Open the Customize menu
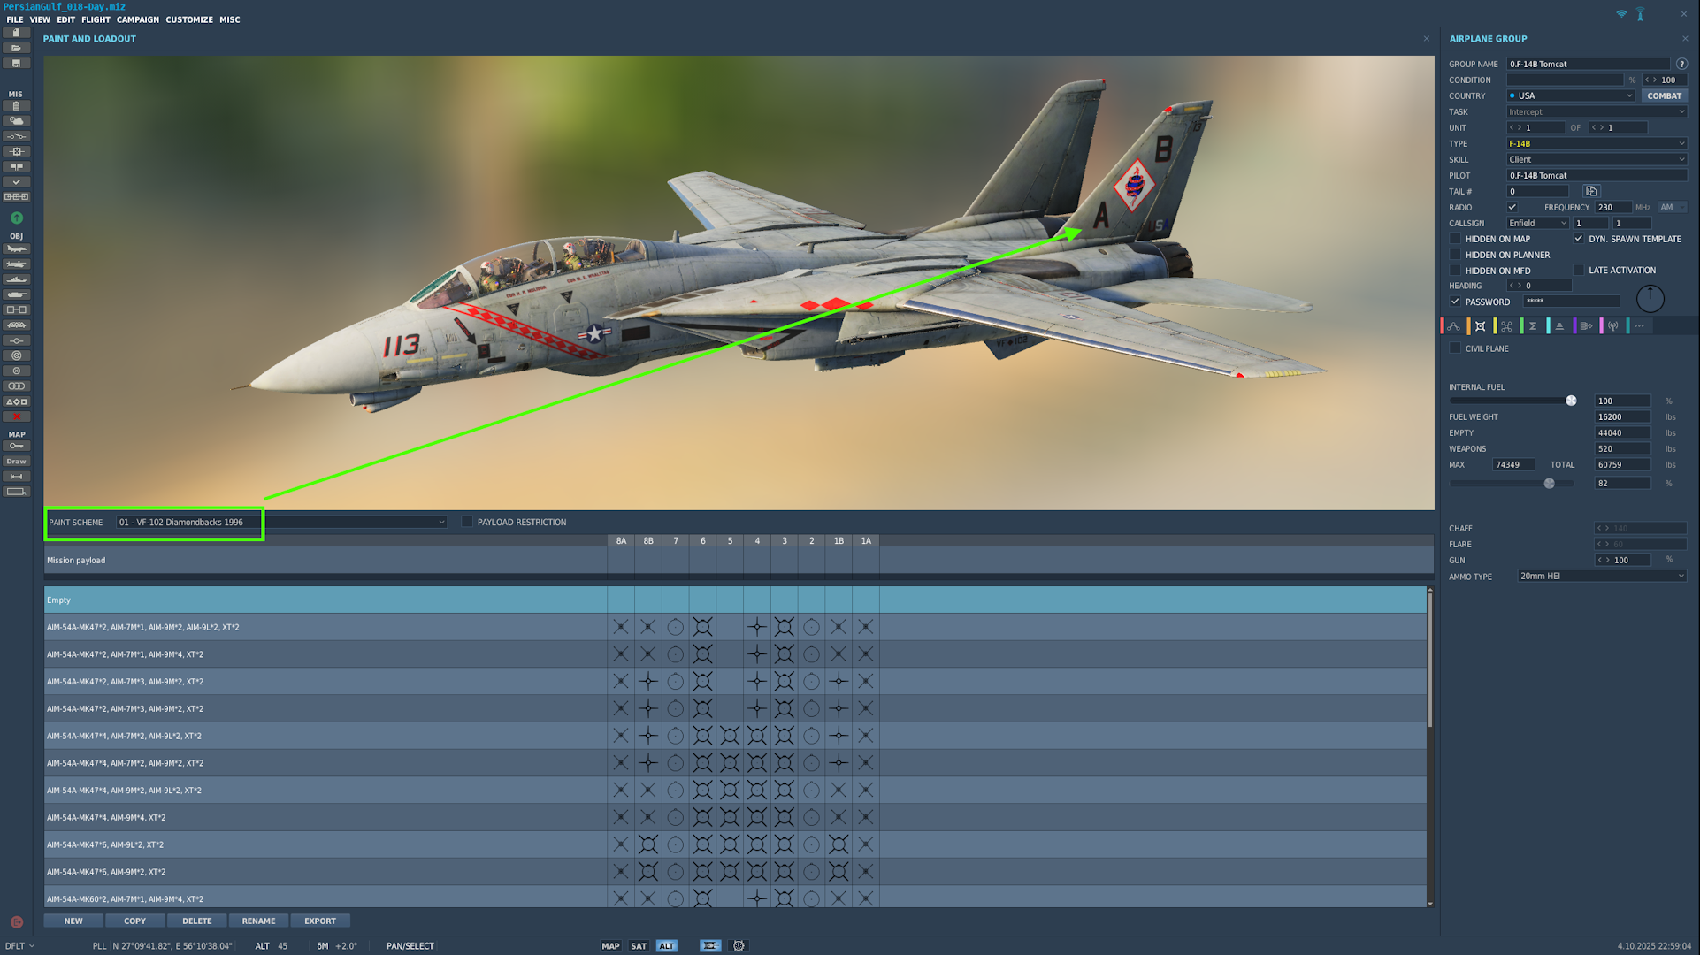This screenshot has width=1700, height=955. point(188,19)
